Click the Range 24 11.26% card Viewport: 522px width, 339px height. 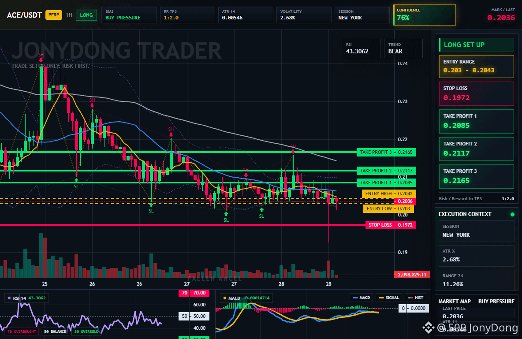(x=477, y=280)
